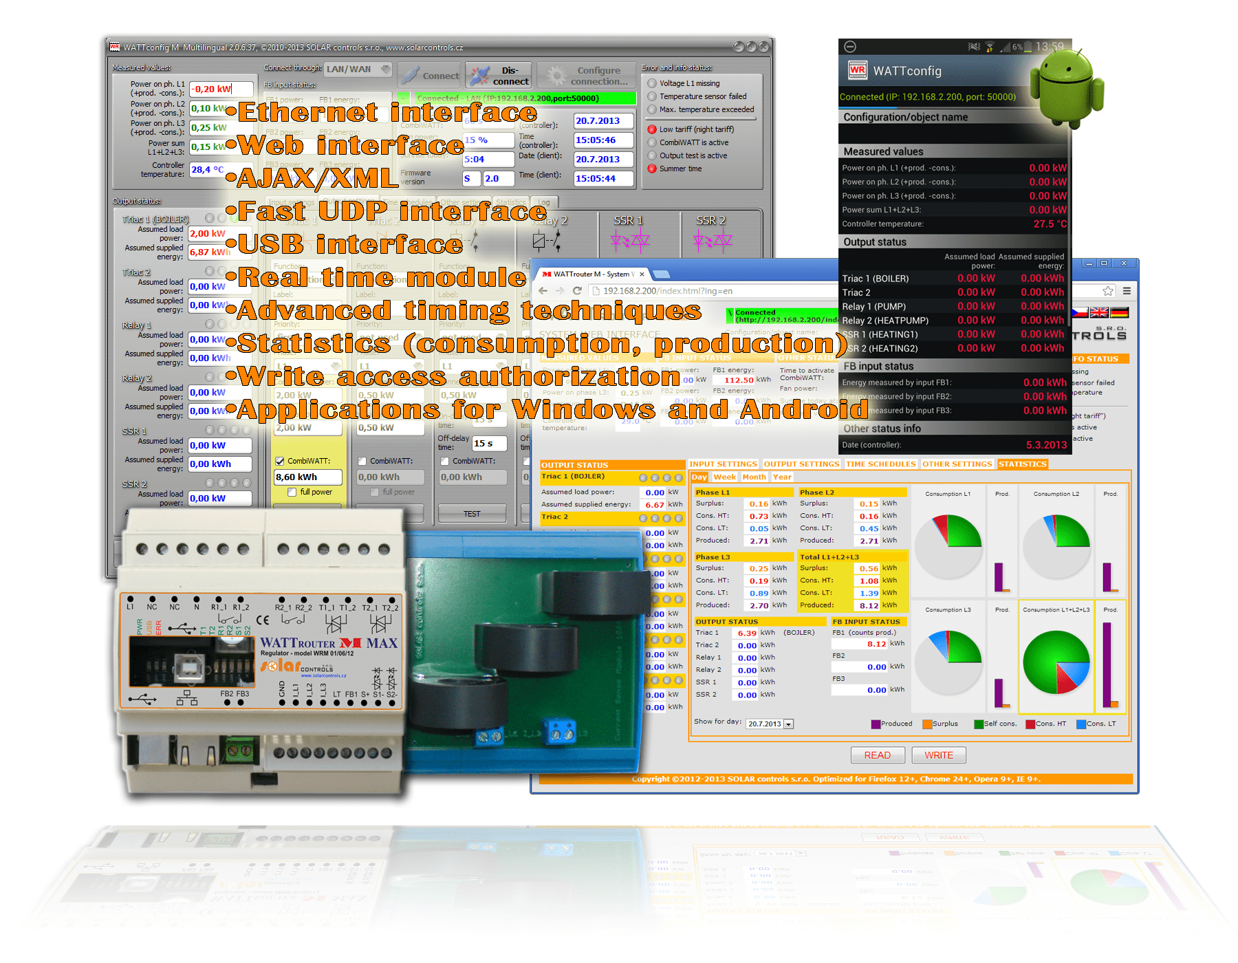Click the TEST button in WATTconfig

pyautogui.click(x=472, y=514)
